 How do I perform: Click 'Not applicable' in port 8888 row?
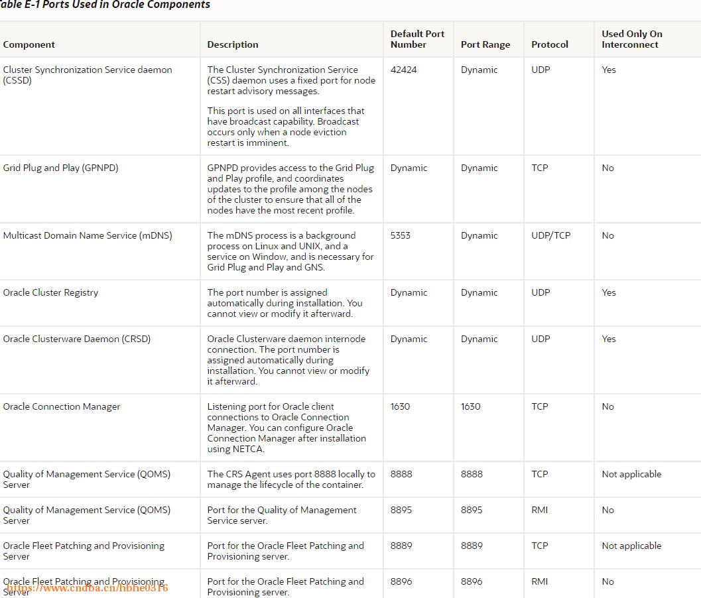tap(631, 474)
